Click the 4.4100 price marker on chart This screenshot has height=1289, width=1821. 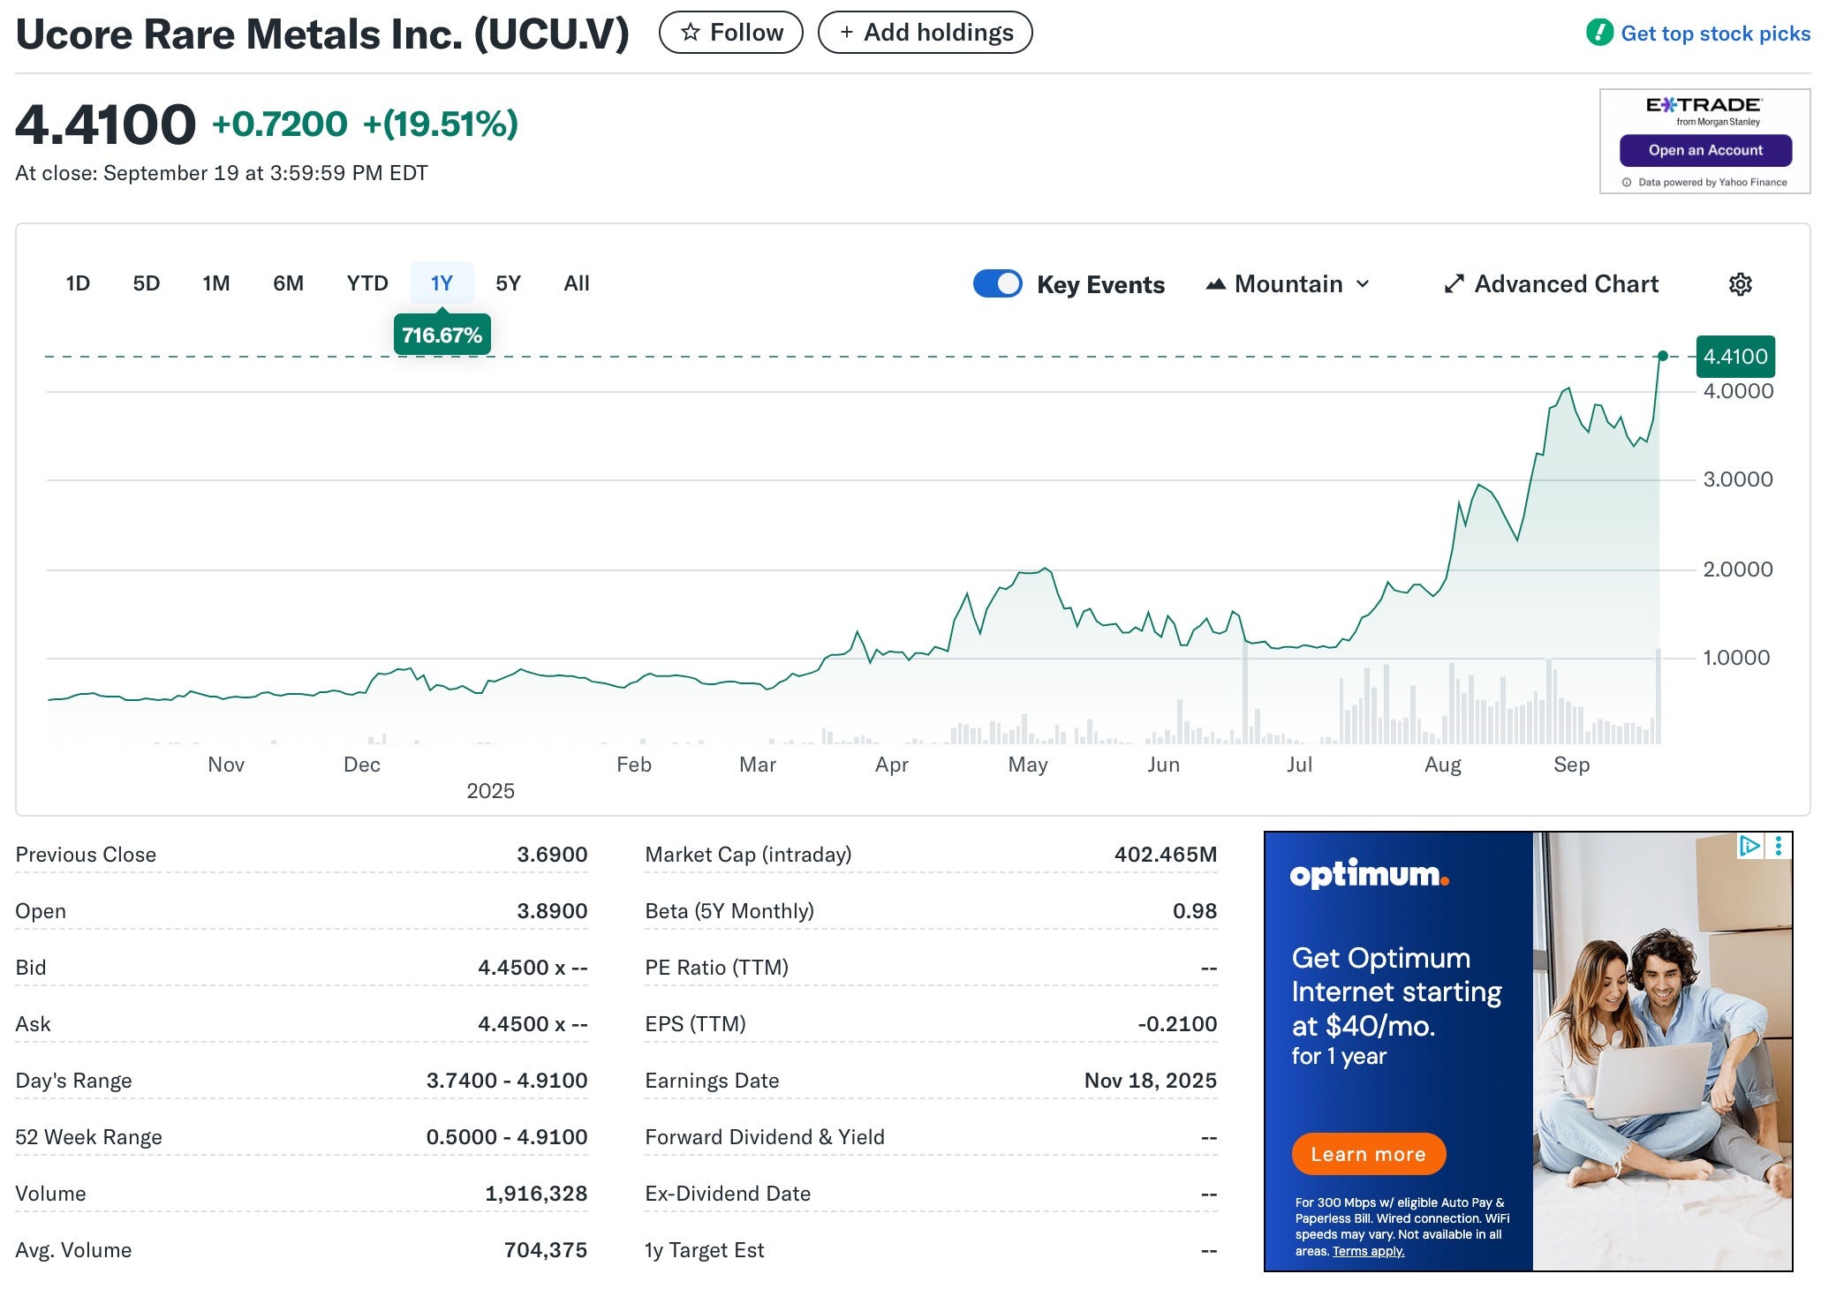(x=1734, y=357)
